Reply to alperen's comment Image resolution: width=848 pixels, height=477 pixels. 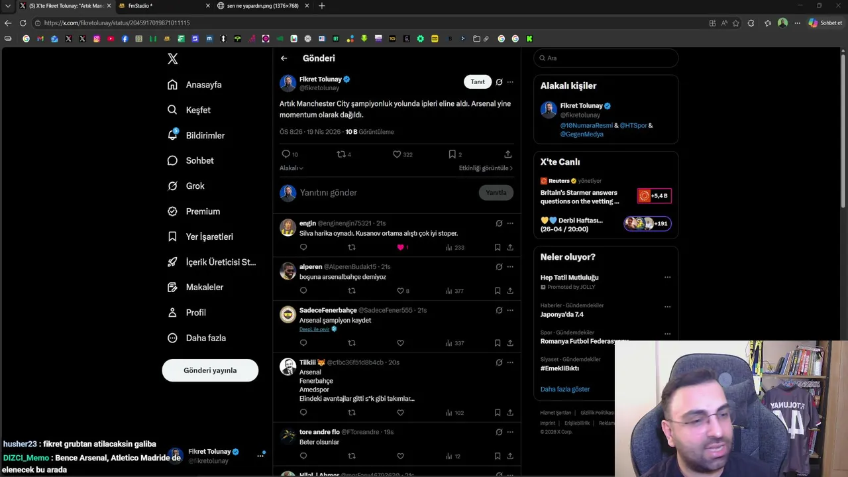(303, 291)
